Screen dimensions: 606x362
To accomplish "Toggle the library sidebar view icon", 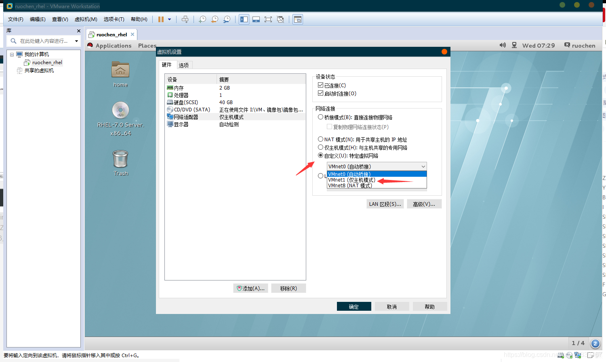I will point(244,19).
